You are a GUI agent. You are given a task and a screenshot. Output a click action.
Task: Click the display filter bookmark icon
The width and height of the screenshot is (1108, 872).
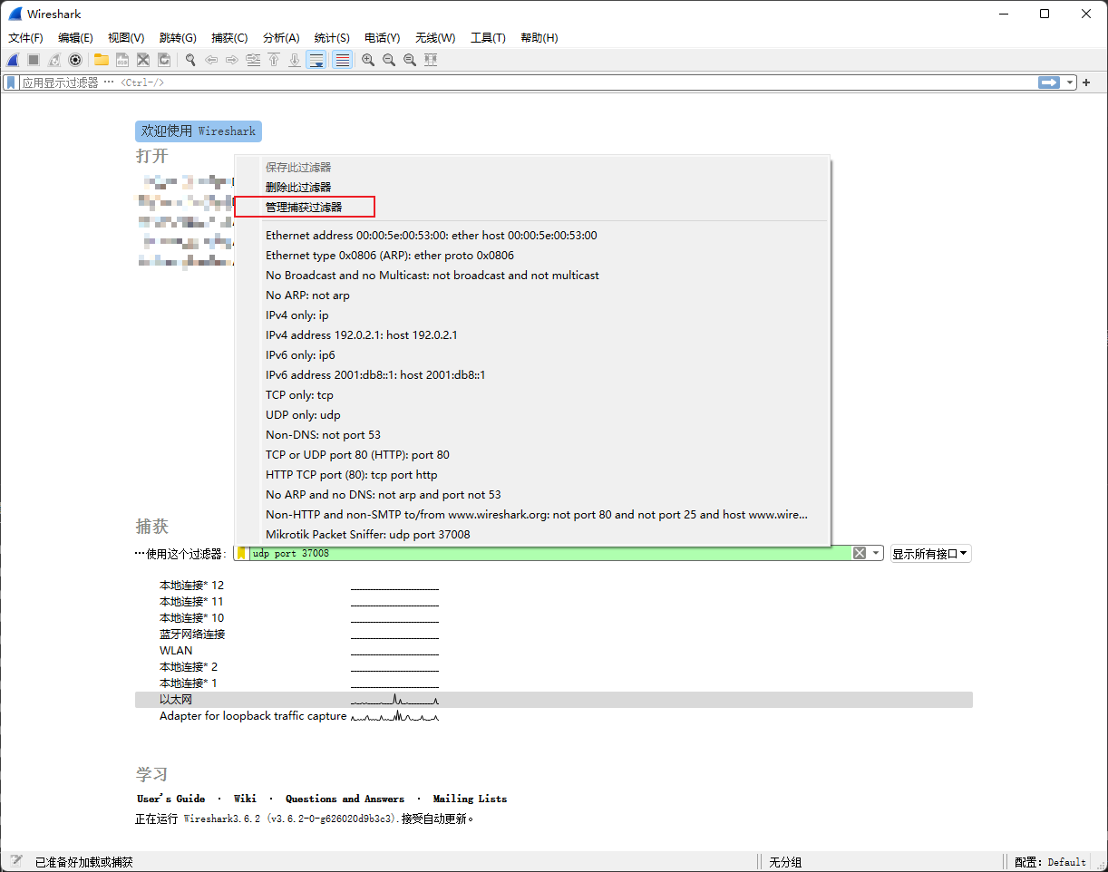pos(11,82)
